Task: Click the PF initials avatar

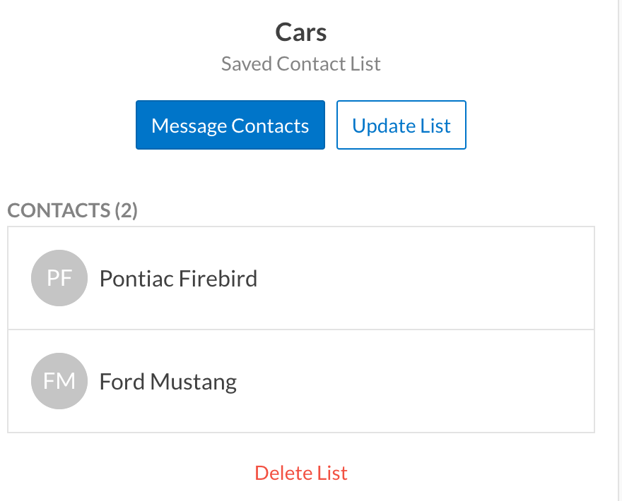Action: [x=59, y=278]
